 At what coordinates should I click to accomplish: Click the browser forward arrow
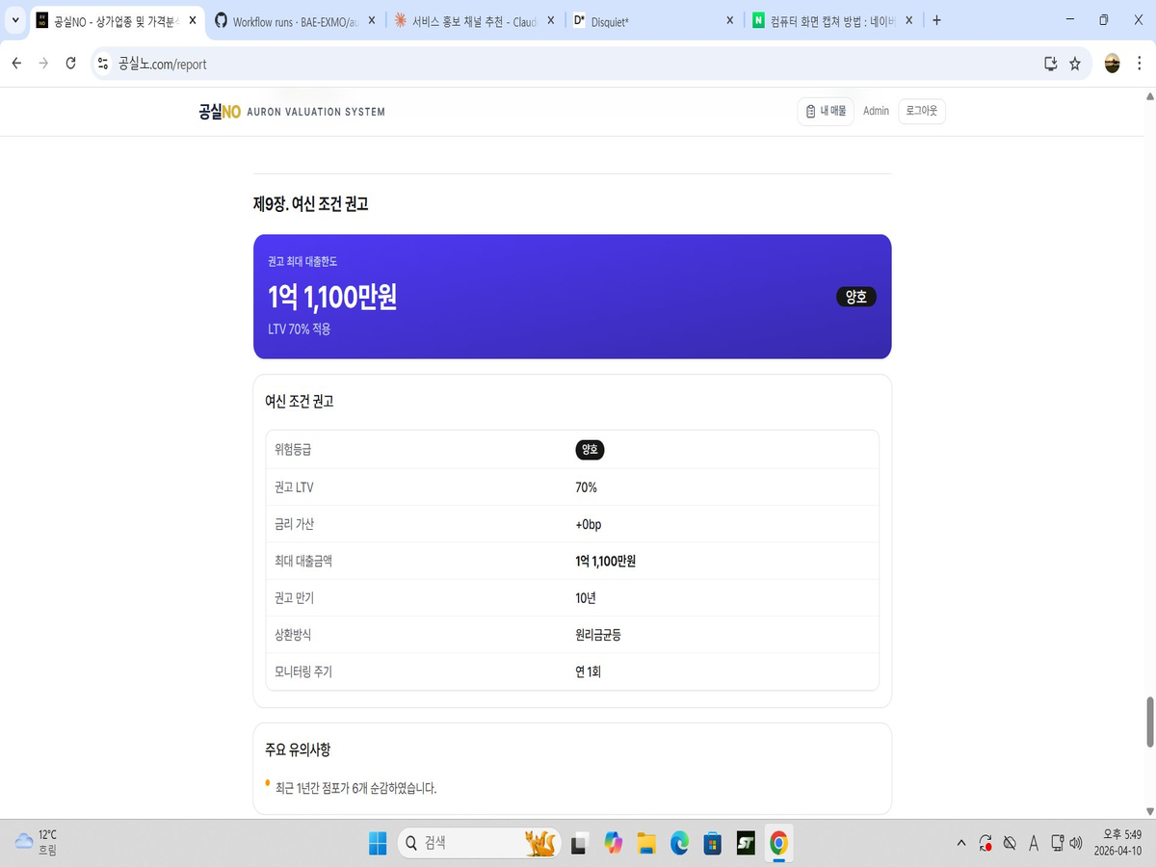pyautogui.click(x=43, y=64)
